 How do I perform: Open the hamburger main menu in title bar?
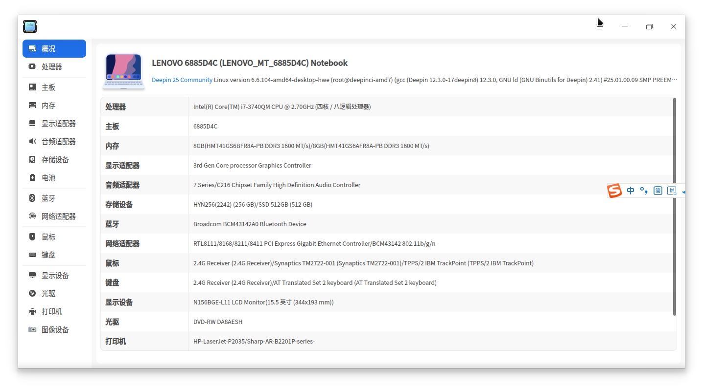coord(600,27)
